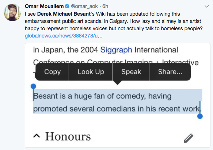Image resolution: width=213 pixels, height=150 pixels.
Task: Open the globalnews.ca article link
Action: coord(64,36)
